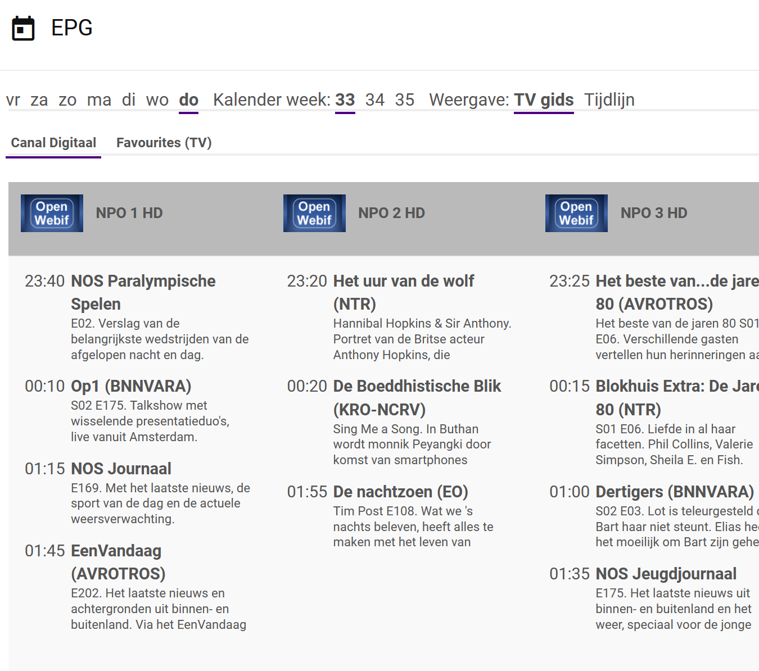Screen dimensions: 759x671
Task: Switch to calendar week 34
Action: pos(375,100)
